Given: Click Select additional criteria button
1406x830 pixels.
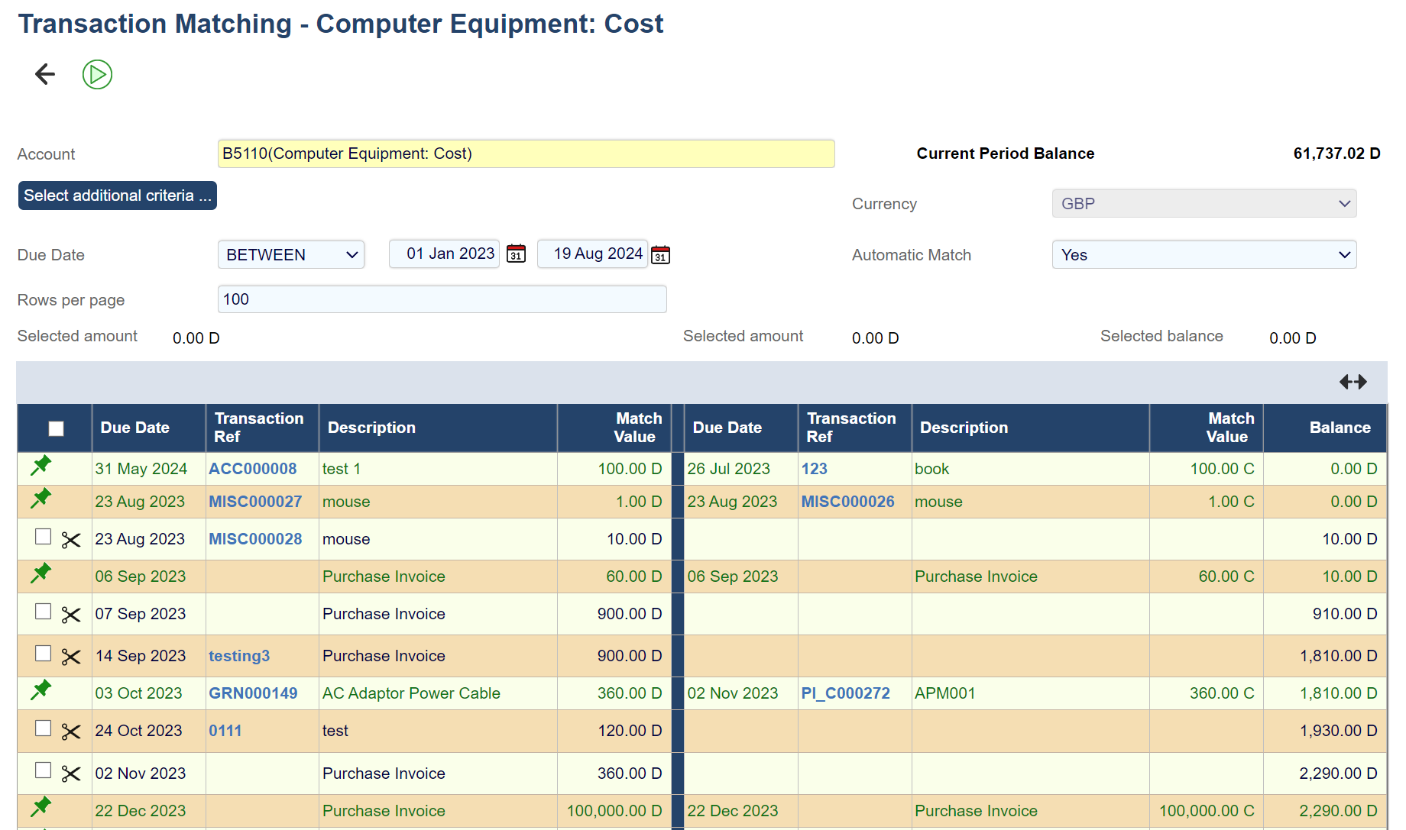Looking at the screenshot, I should 118,195.
